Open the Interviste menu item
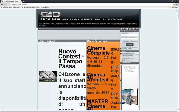 click(103, 24)
